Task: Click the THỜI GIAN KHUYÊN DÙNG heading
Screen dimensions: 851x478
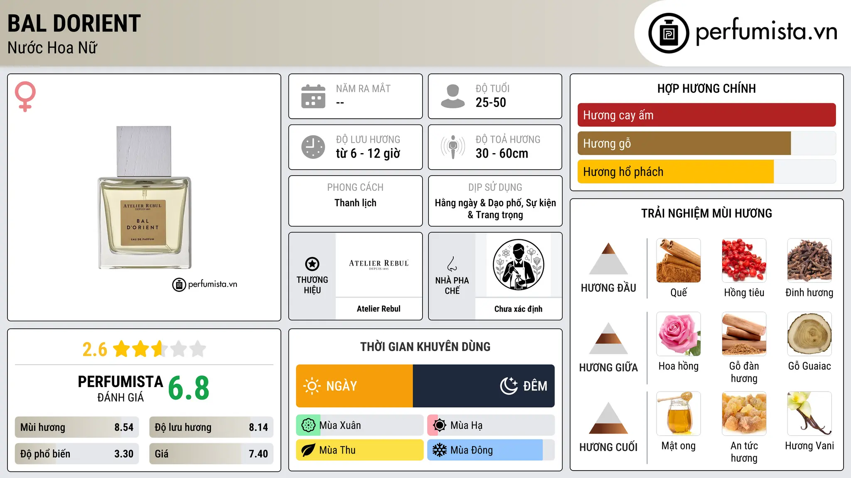Action: click(425, 346)
